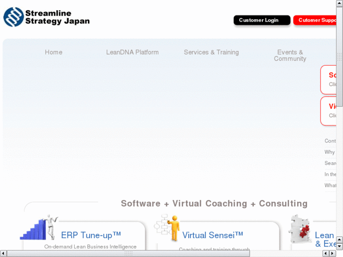Open the 'Cont' sidebar link
The height and width of the screenshot is (257, 343).
point(330,141)
